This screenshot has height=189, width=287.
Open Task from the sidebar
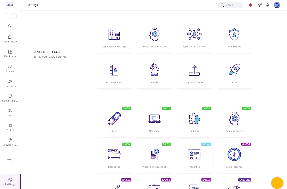pos(10,113)
